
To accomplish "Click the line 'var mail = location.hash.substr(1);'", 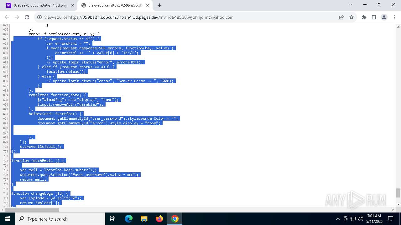I will click(x=59, y=170).
